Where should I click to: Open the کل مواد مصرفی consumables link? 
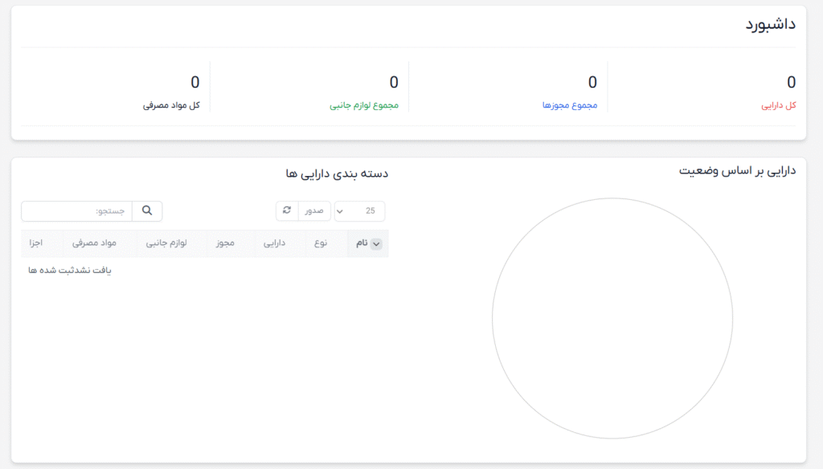click(171, 105)
